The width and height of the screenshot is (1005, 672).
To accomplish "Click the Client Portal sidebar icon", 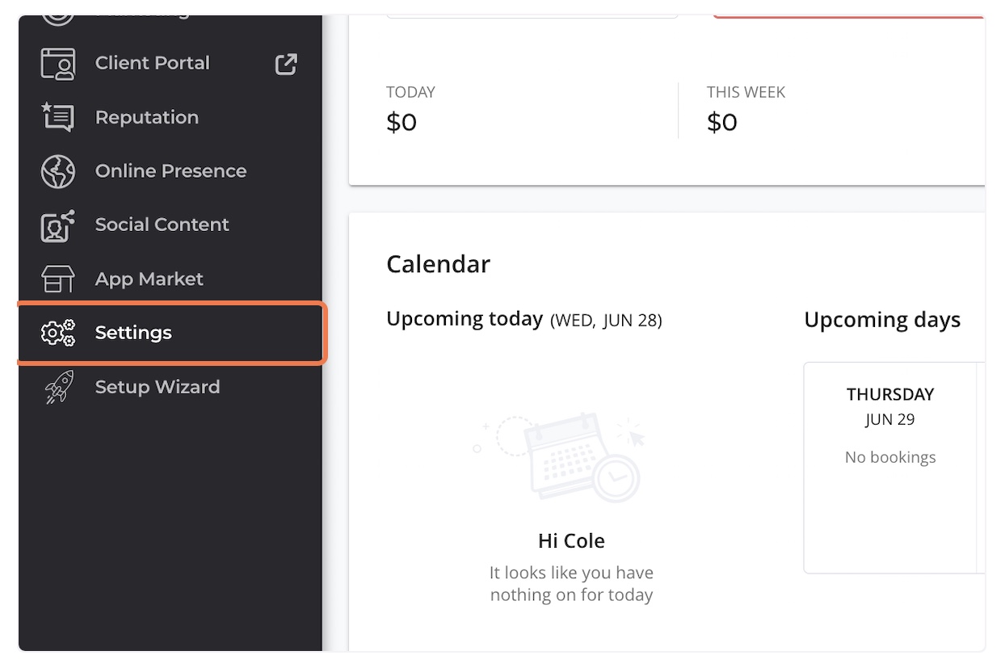I will pos(57,64).
